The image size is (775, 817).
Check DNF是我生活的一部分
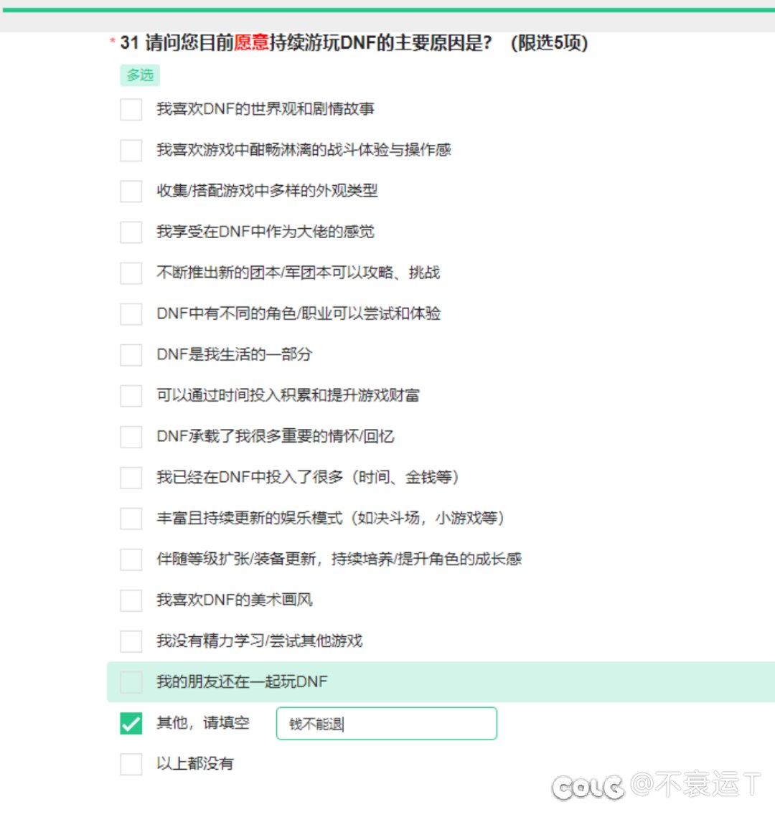[x=131, y=354]
